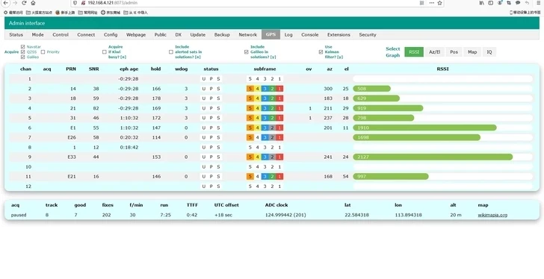Open the 火狐官方站点 bookmark folder
544x279 pixels.
[x=39, y=13]
